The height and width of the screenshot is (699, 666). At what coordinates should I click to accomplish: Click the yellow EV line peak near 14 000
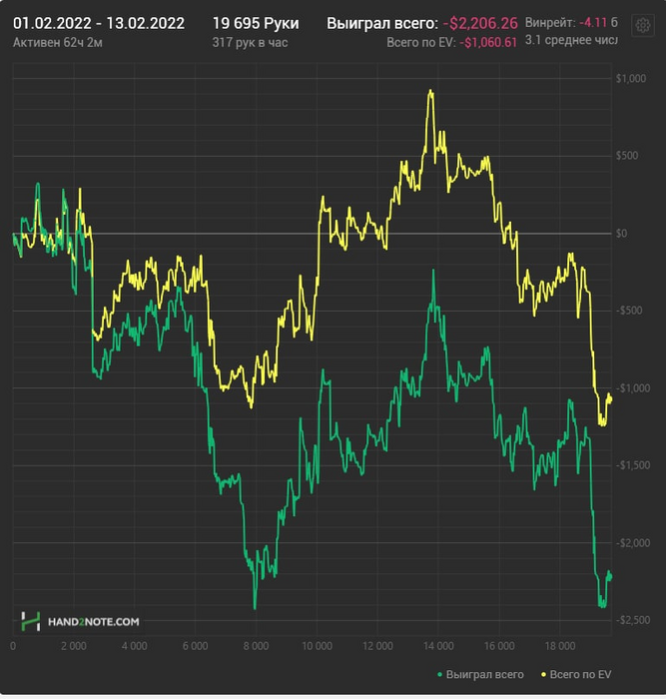[430, 92]
